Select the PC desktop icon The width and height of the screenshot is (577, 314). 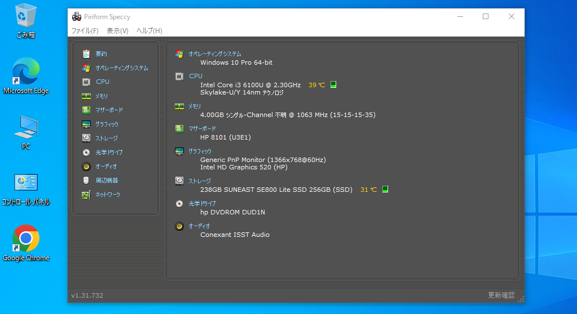pos(26,133)
